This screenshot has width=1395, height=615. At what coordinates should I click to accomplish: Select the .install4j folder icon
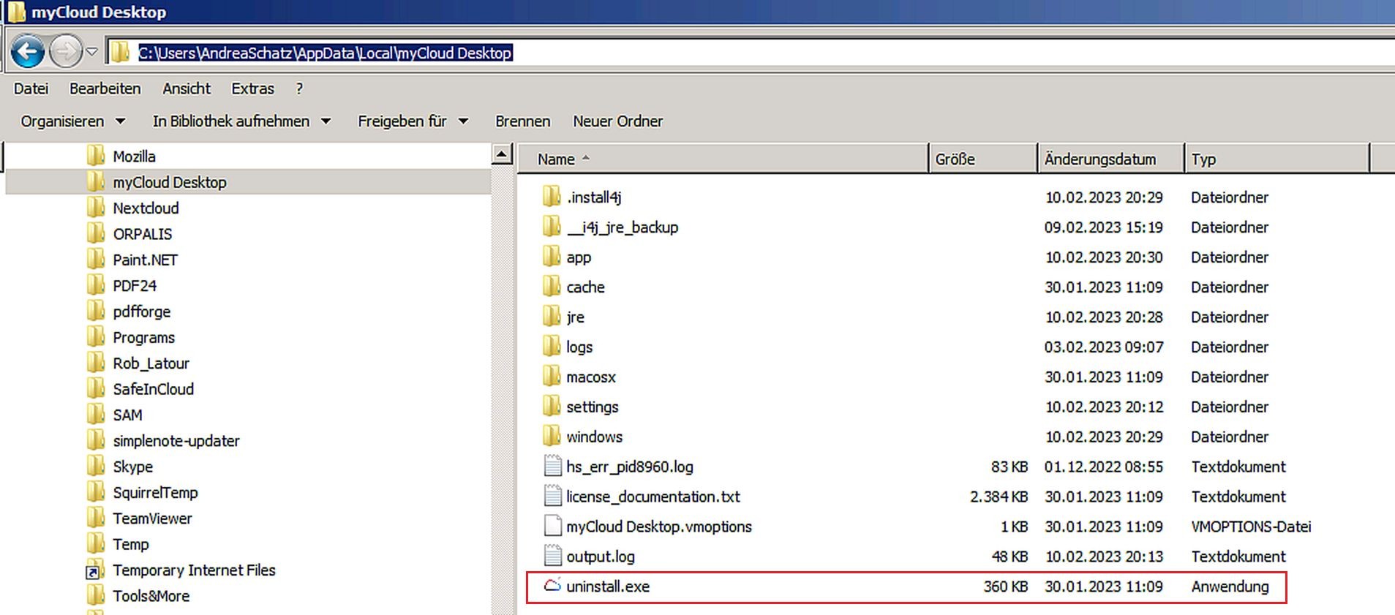[552, 197]
